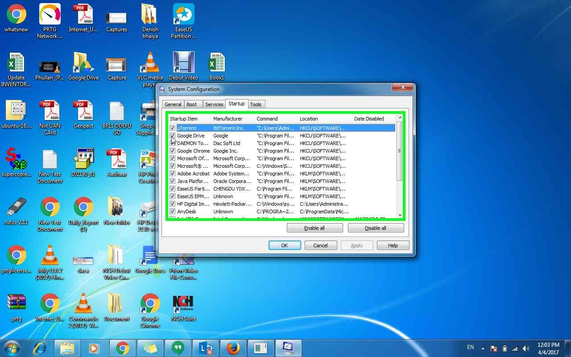Confirm changes with the OK button
The image size is (571, 357).
coord(284,245)
